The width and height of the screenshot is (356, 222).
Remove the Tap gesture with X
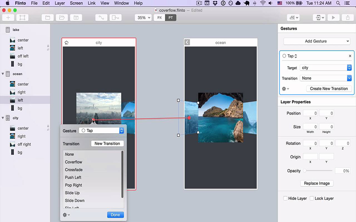coord(350,56)
